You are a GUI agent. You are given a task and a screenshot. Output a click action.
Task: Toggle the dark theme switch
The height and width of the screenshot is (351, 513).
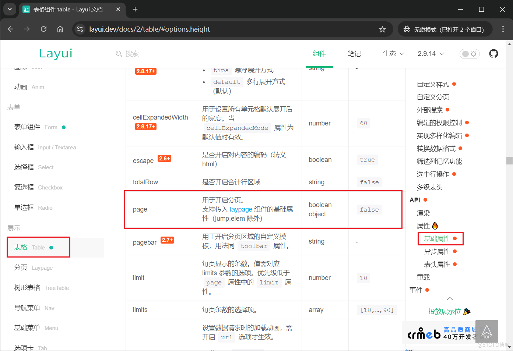[x=470, y=54]
